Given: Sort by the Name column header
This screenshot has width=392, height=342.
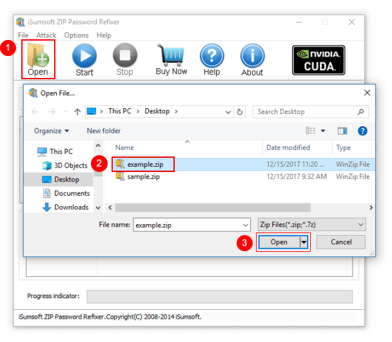Looking at the screenshot, I should 124,147.
